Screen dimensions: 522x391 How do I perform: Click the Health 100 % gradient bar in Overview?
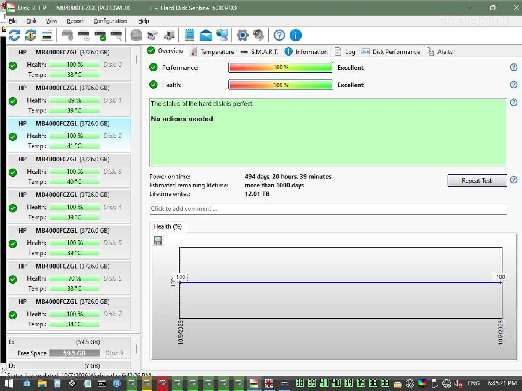tap(281, 85)
